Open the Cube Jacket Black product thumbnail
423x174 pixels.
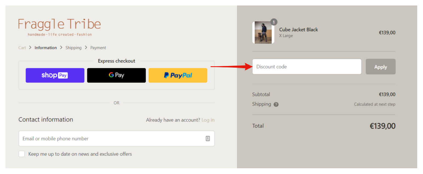[263, 33]
